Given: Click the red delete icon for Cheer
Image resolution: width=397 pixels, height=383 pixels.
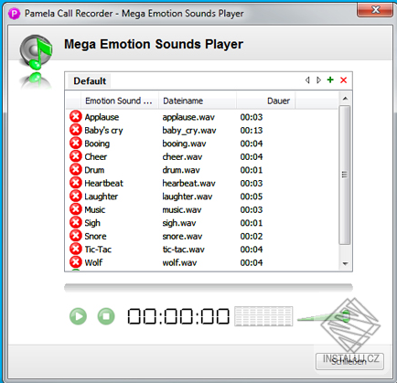Looking at the screenshot, I should click(76, 156).
